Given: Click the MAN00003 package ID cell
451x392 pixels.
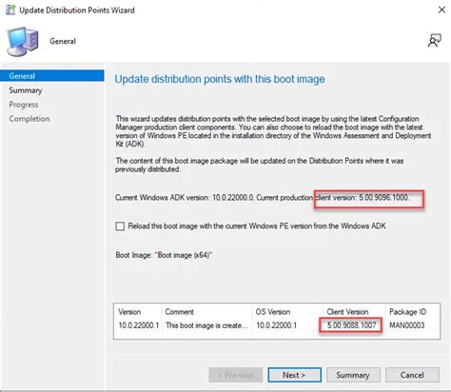Looking at the screenshot, I should click(x=407, y=325).
